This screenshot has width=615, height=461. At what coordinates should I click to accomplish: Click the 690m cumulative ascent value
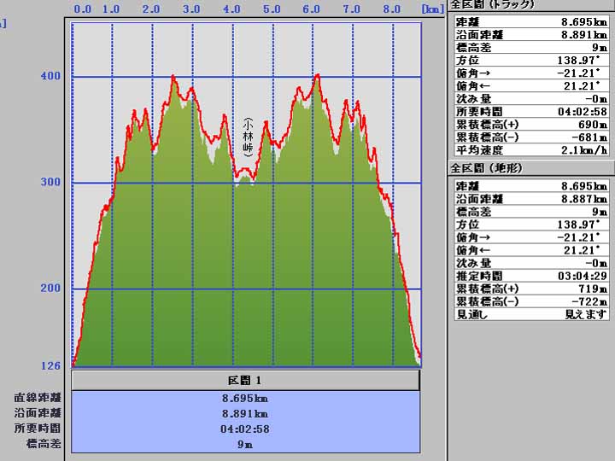590,124
